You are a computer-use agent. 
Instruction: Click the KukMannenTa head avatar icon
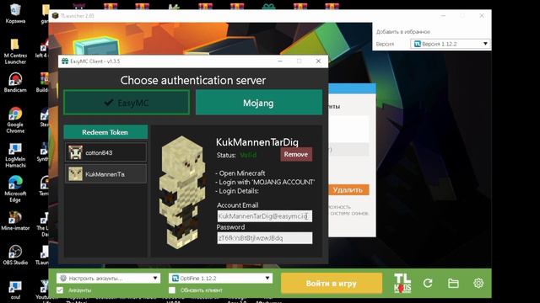coord(75,174)
